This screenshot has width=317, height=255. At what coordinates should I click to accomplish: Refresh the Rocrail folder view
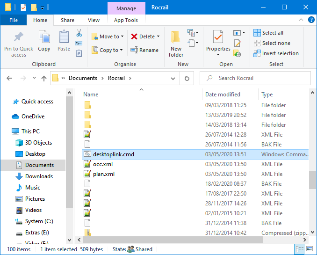coord(187,78)
